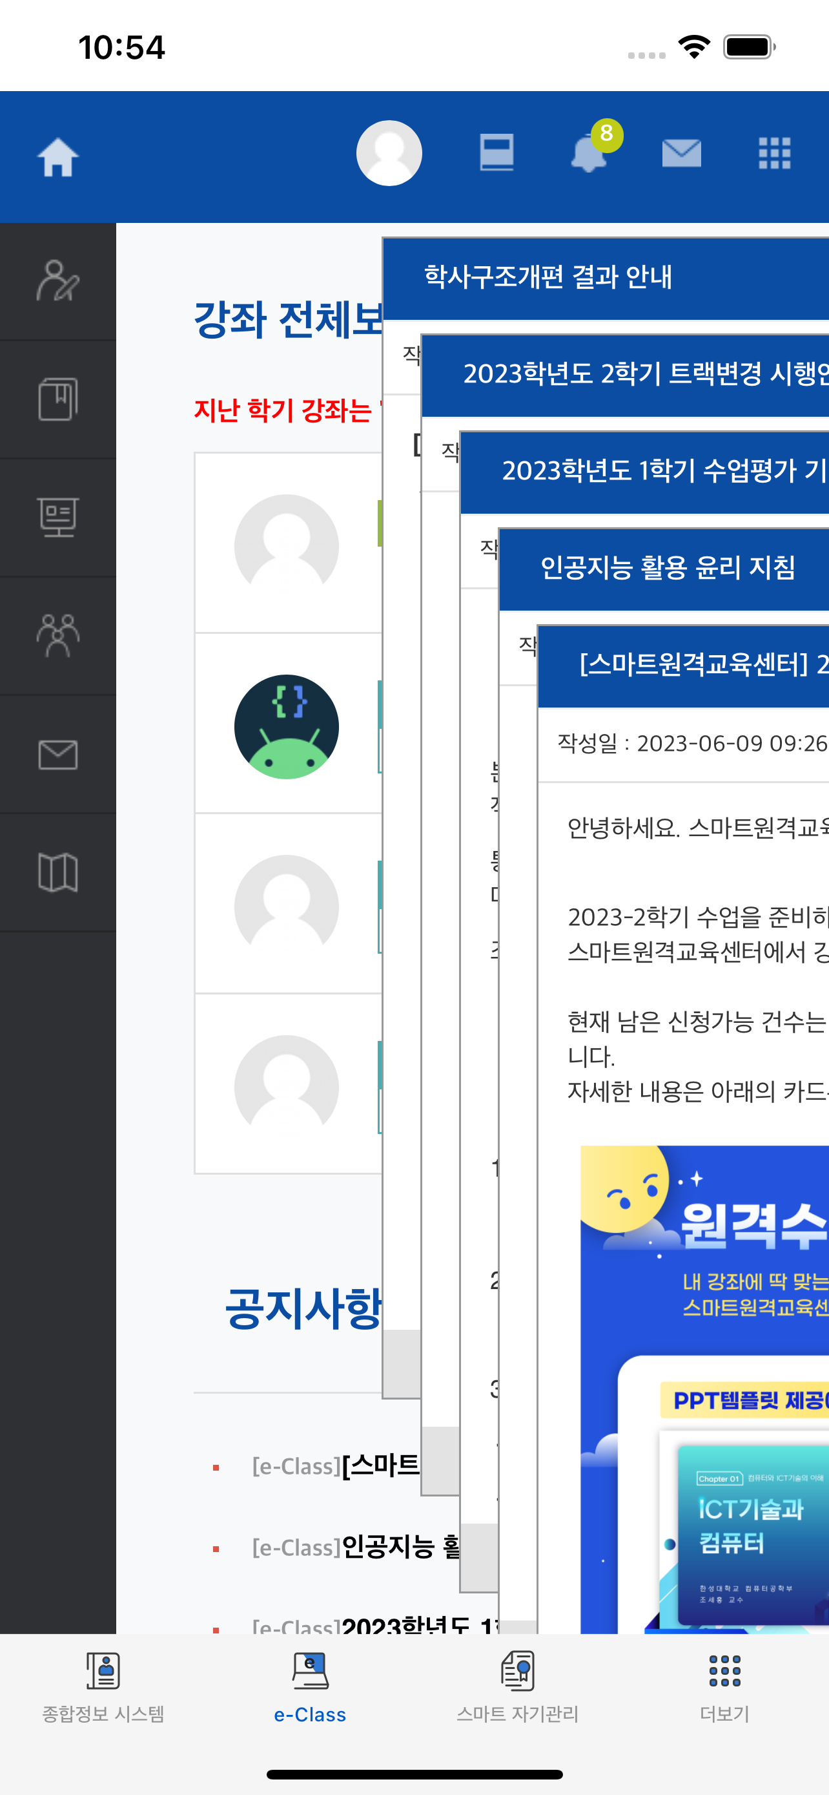
Task: Open the apps grid menu icon
Action: pos(774,153)
